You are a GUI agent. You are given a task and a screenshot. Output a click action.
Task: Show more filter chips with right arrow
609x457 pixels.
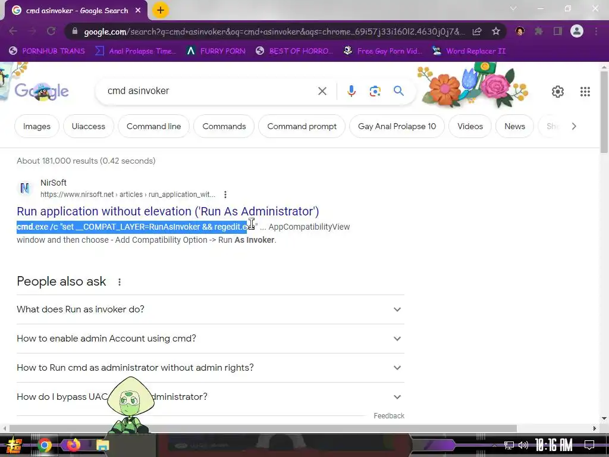pos(574,126)
